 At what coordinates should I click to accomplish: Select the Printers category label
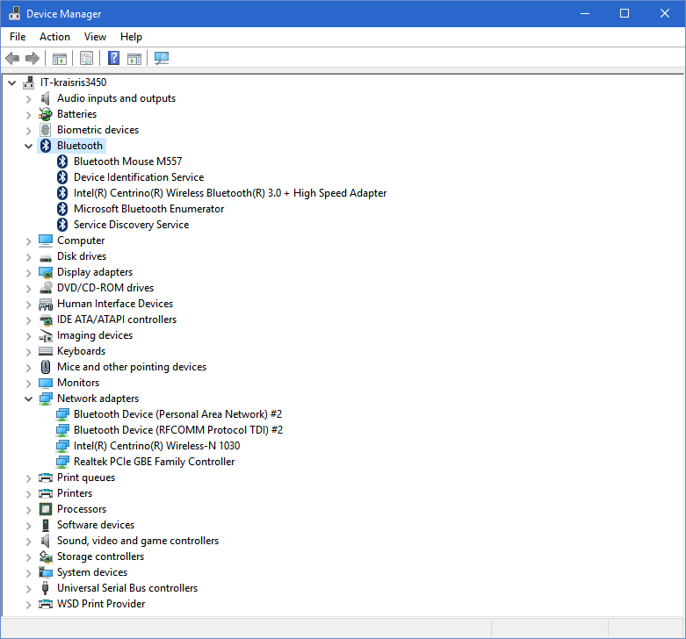click(x=75, y=493)
